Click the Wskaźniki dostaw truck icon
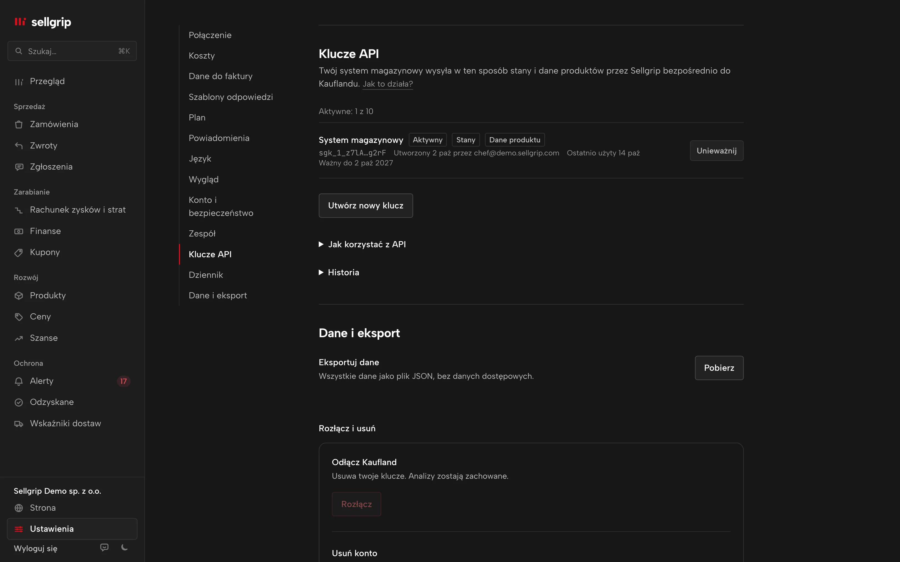Screen dimensions: 900x562 19,424
